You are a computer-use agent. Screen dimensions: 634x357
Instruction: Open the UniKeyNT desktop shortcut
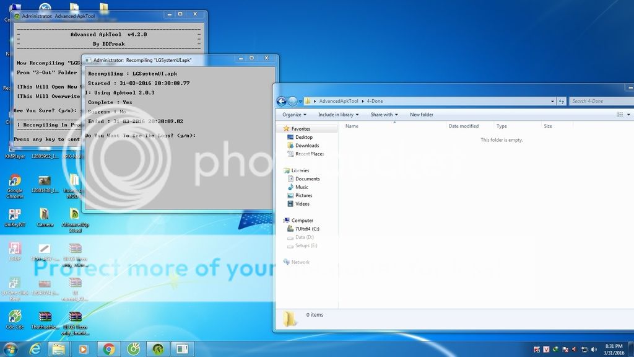(15, 218)
